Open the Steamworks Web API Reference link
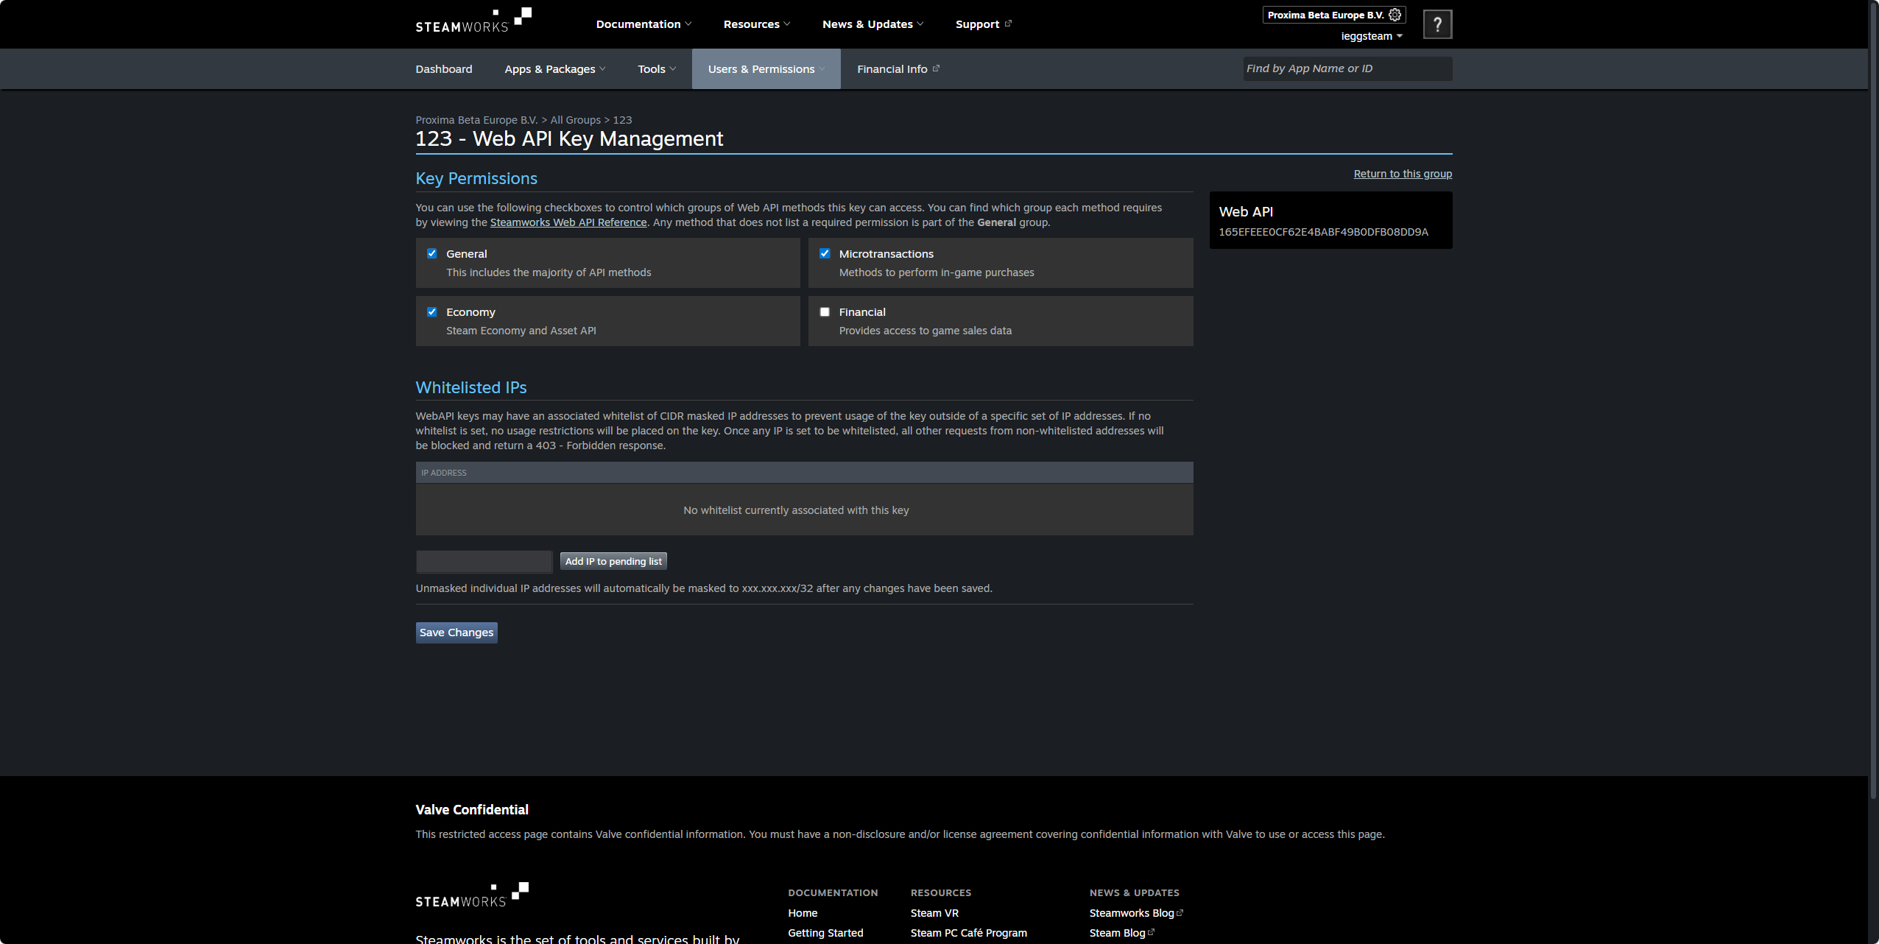This screenshot has height=944, width=1879. [568, 222]
